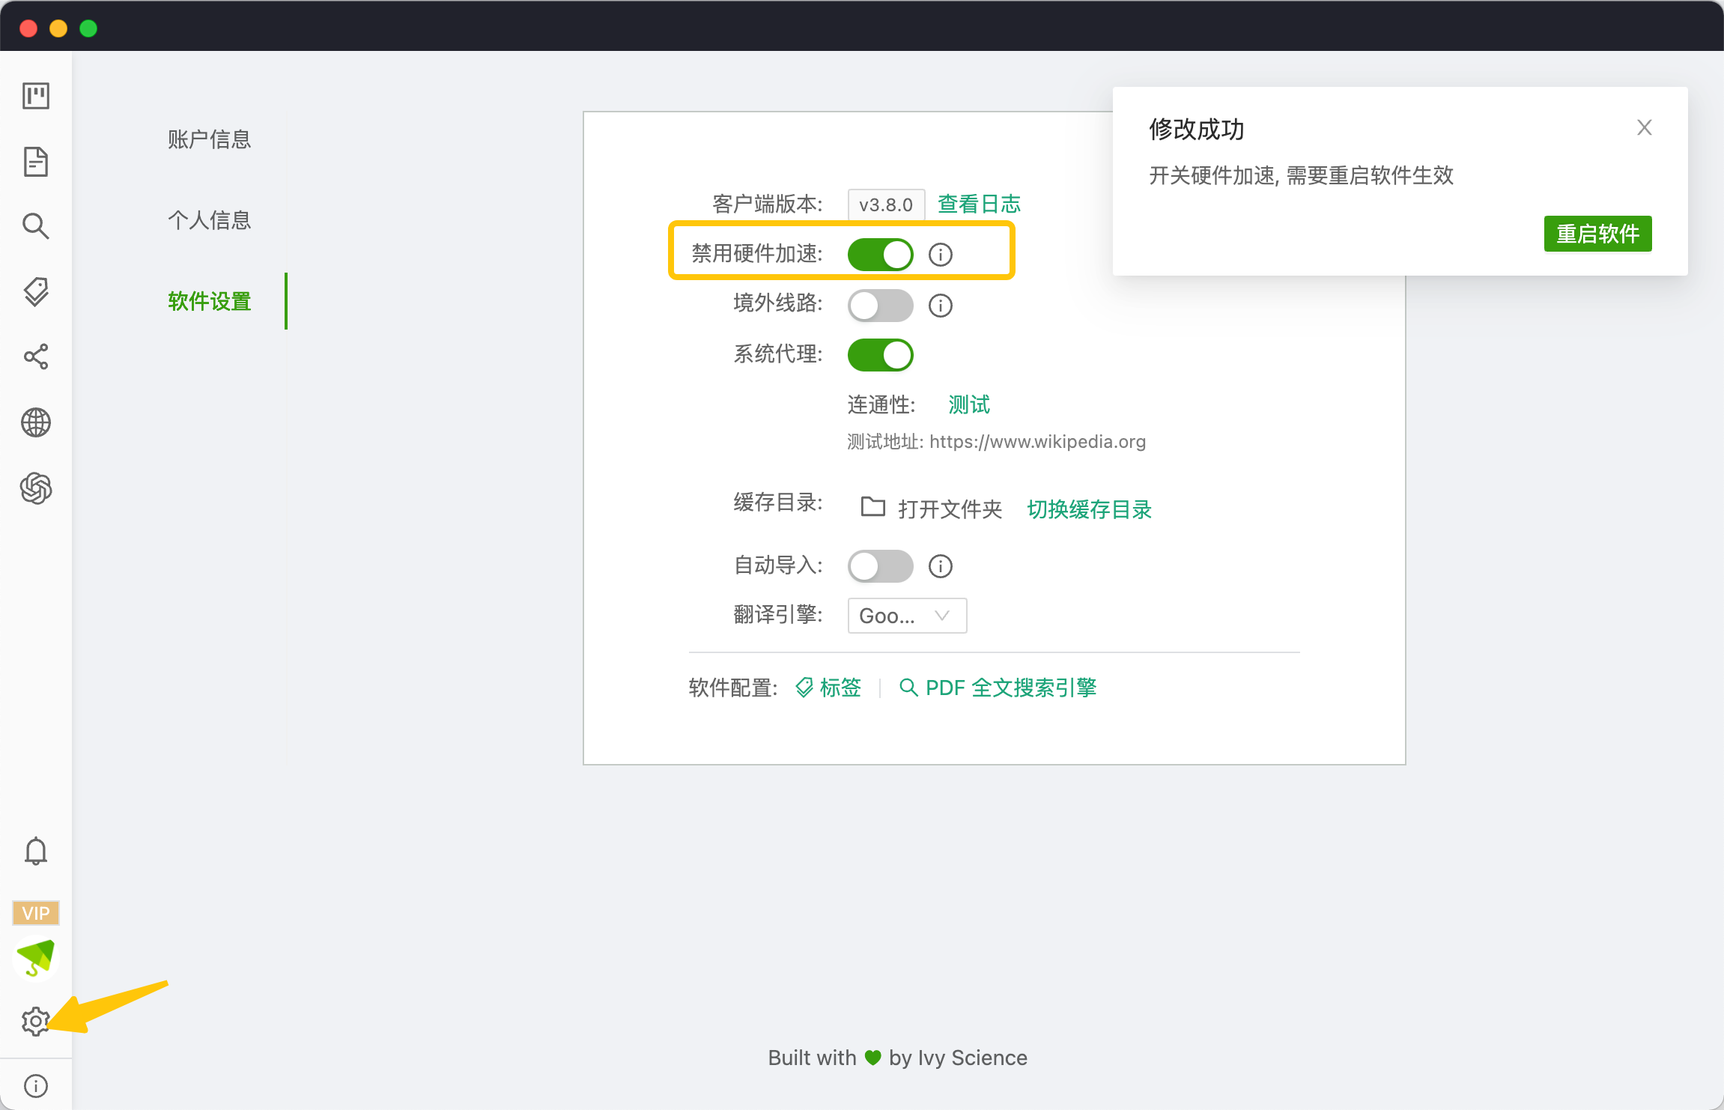Screen dimensions: 1724x1110
Task: Click info icon beside 自动导入
Action: (941, 566)
